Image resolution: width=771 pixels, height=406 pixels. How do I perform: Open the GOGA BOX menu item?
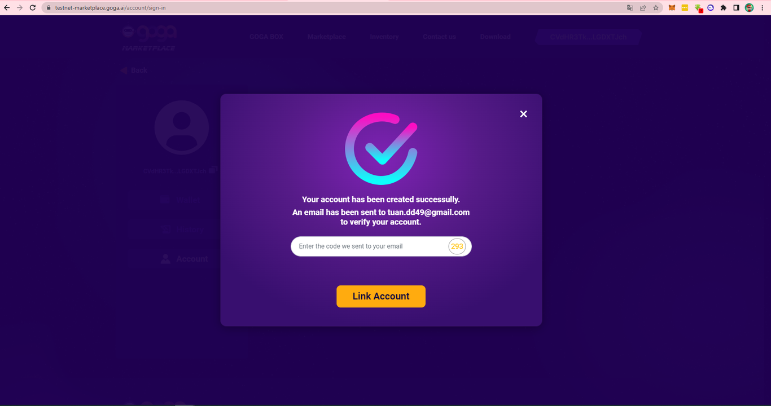coord(266,37)
